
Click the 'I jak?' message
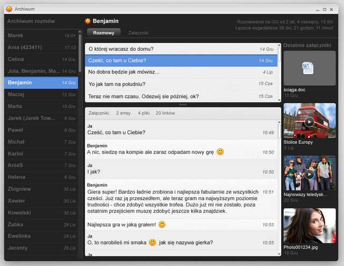pos(181,169)
